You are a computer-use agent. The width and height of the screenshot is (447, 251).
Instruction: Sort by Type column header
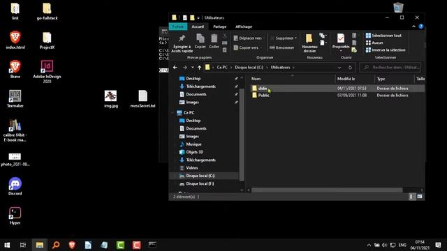click(x=394, y=79)
